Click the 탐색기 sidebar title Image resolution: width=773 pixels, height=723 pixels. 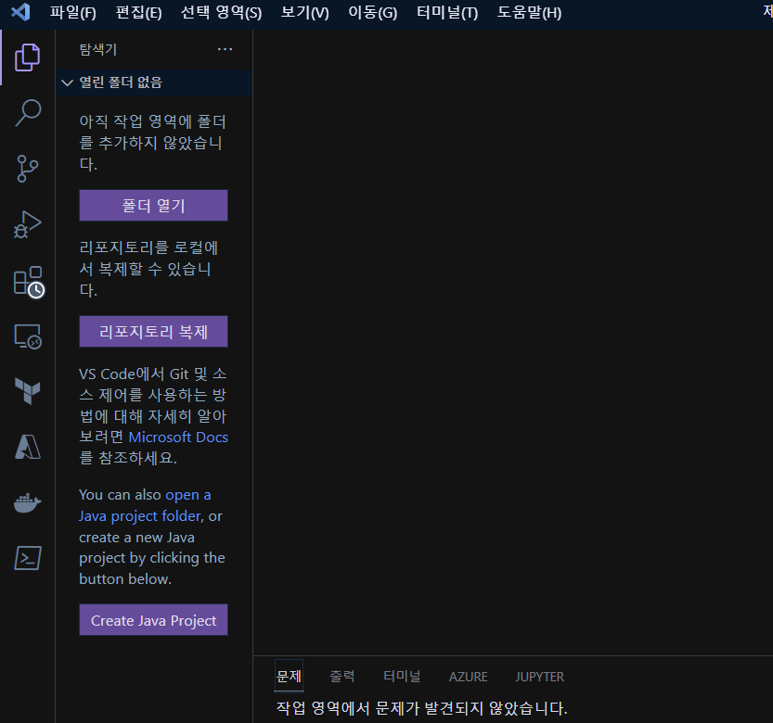click(x=98, y=49)
